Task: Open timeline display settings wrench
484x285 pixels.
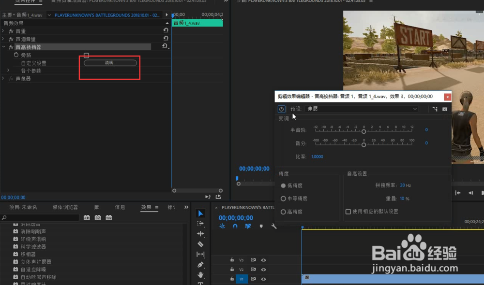Action: pyautogui.click(x=274, y=226)
